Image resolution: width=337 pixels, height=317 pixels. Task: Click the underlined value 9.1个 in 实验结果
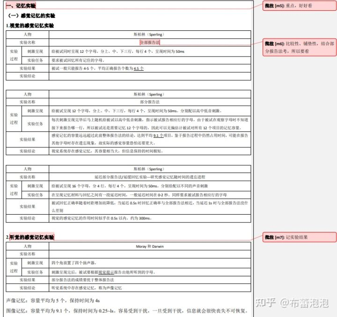pos(158,136)
